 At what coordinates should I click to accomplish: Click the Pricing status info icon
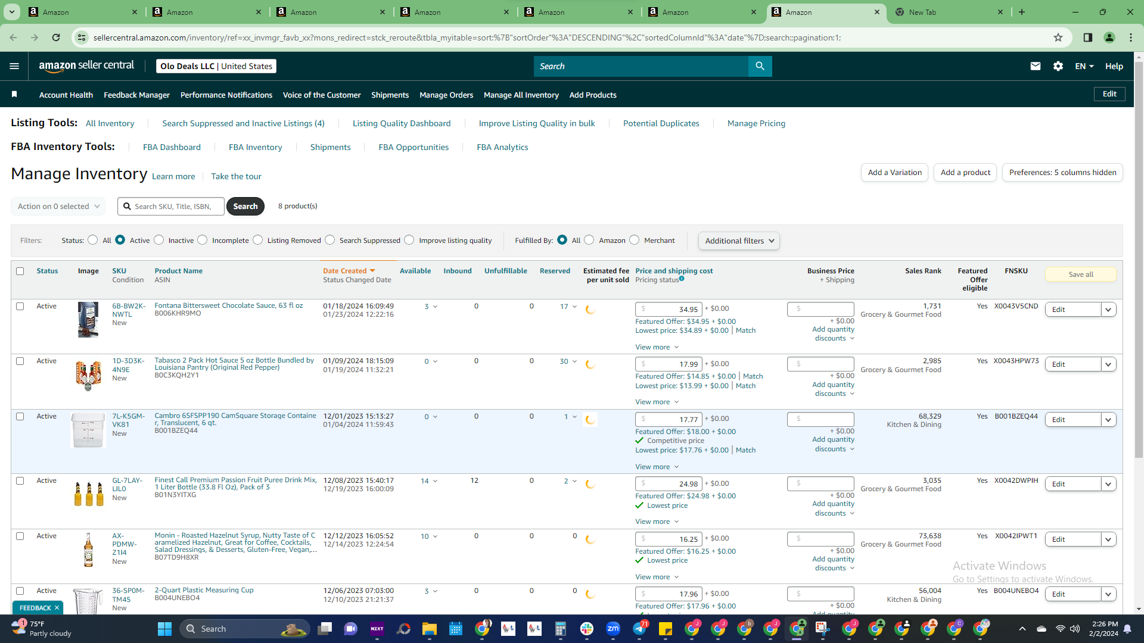pos(682,279)
